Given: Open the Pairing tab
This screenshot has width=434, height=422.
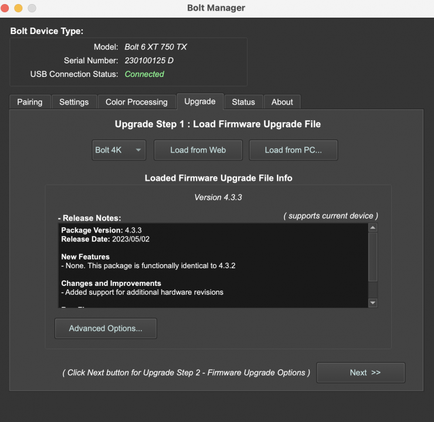Looking at the screenshot, I should pos(30,102).
